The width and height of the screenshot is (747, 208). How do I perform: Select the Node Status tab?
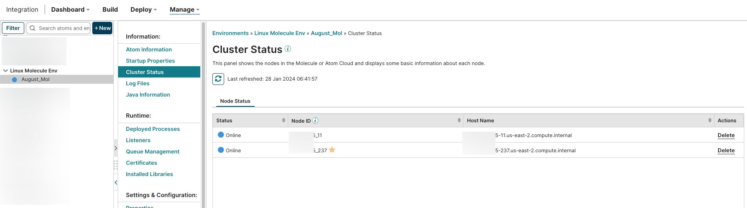pos(235,101)
